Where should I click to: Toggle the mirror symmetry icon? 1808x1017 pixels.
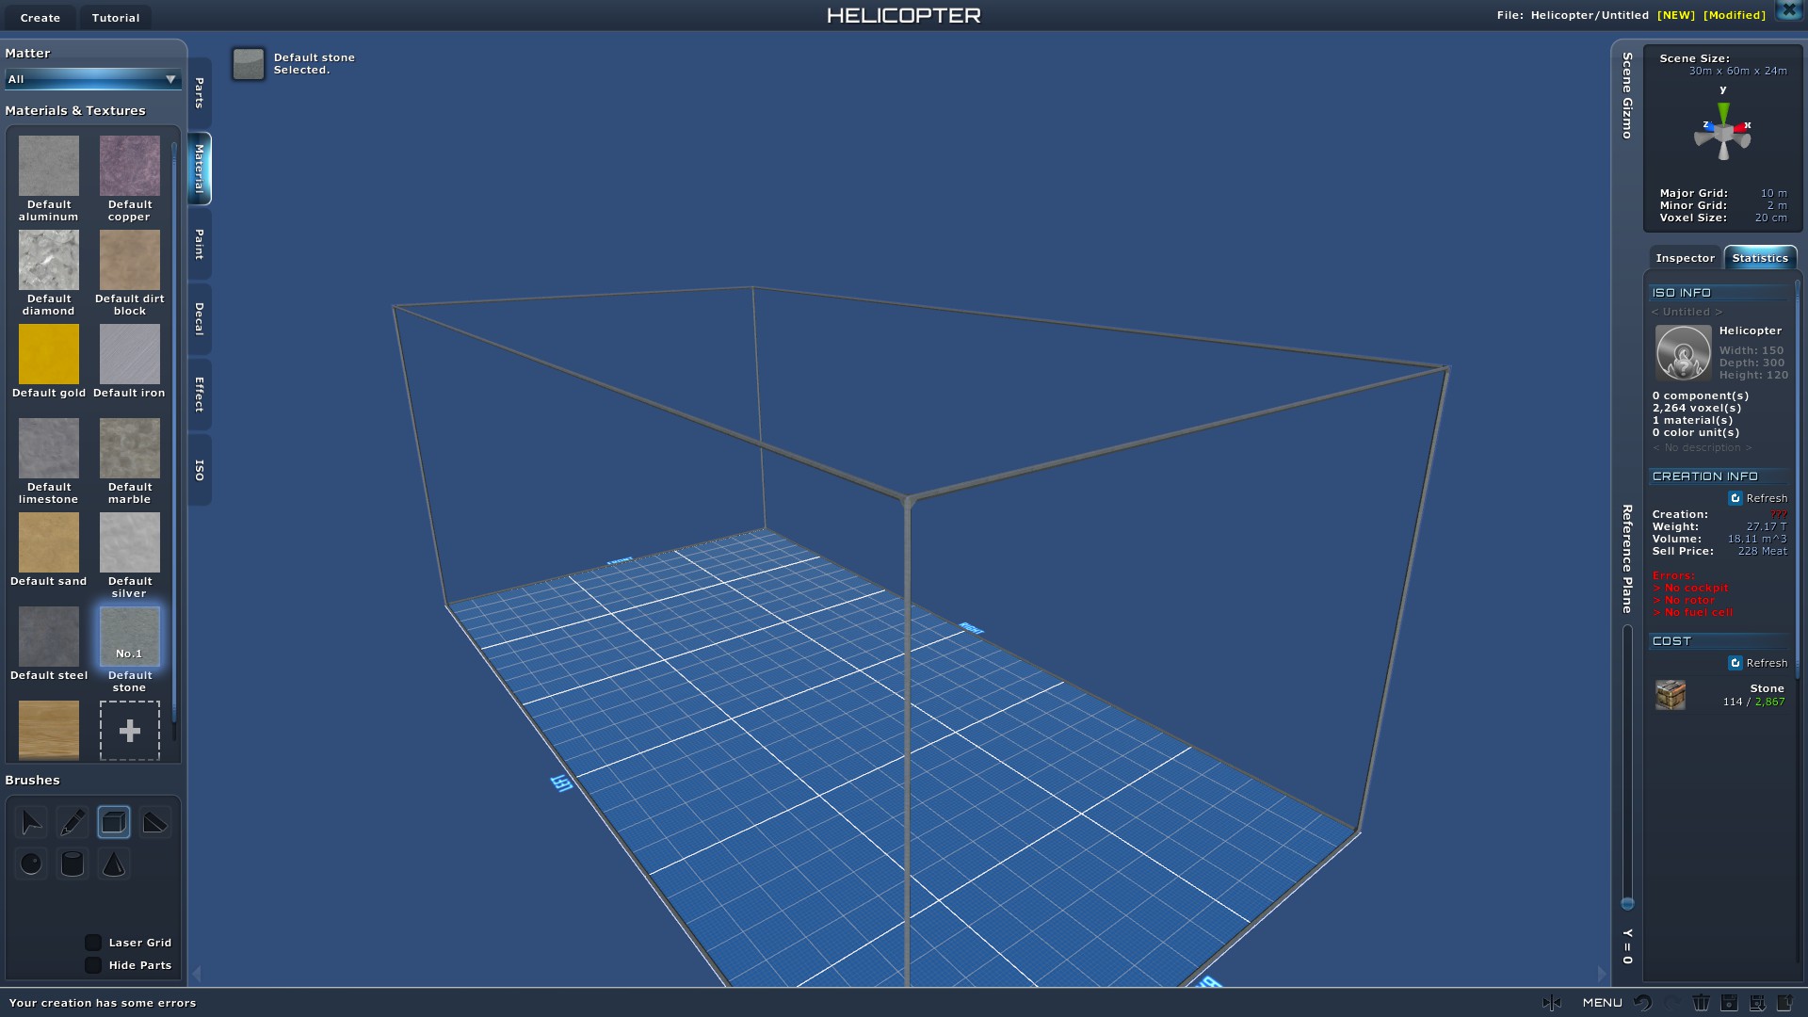click(x=1552, y=1003)
